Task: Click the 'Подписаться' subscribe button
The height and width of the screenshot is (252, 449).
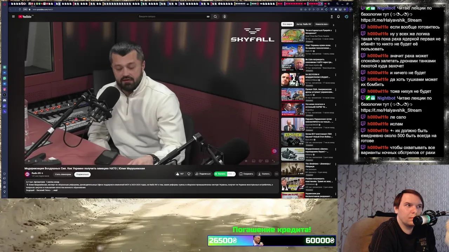Action: coord(82,174)
